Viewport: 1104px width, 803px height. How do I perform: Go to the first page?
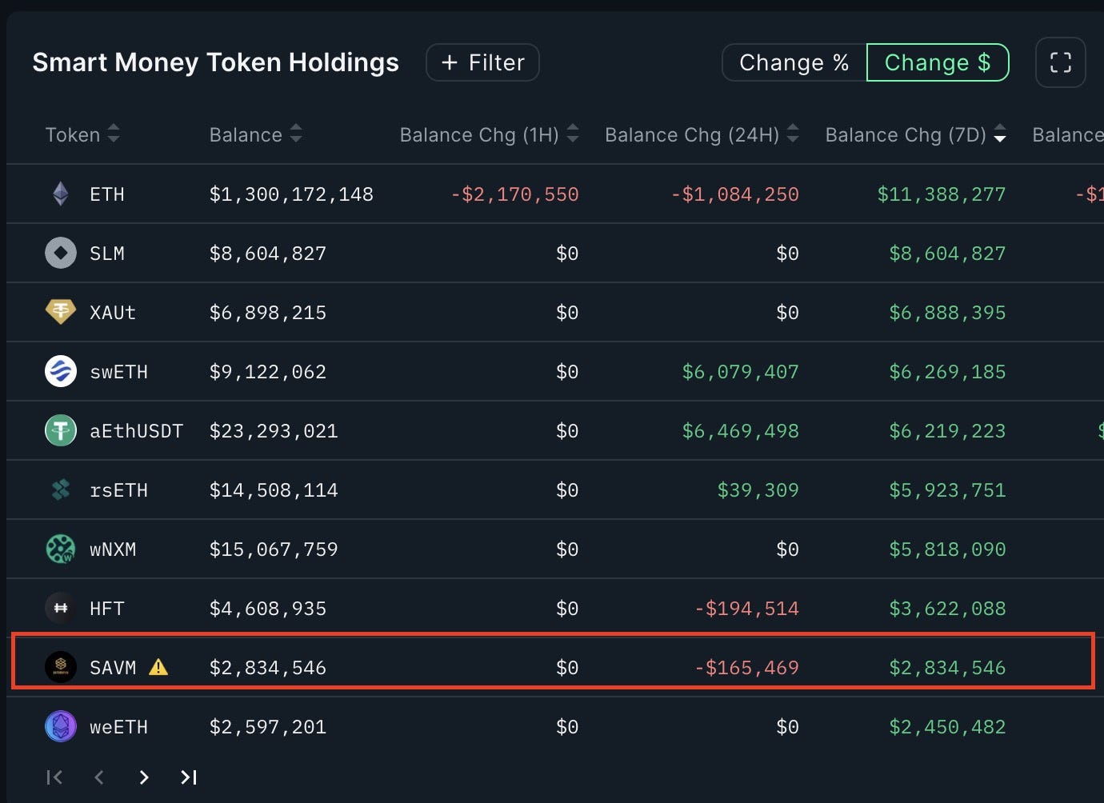coord(54,777)
